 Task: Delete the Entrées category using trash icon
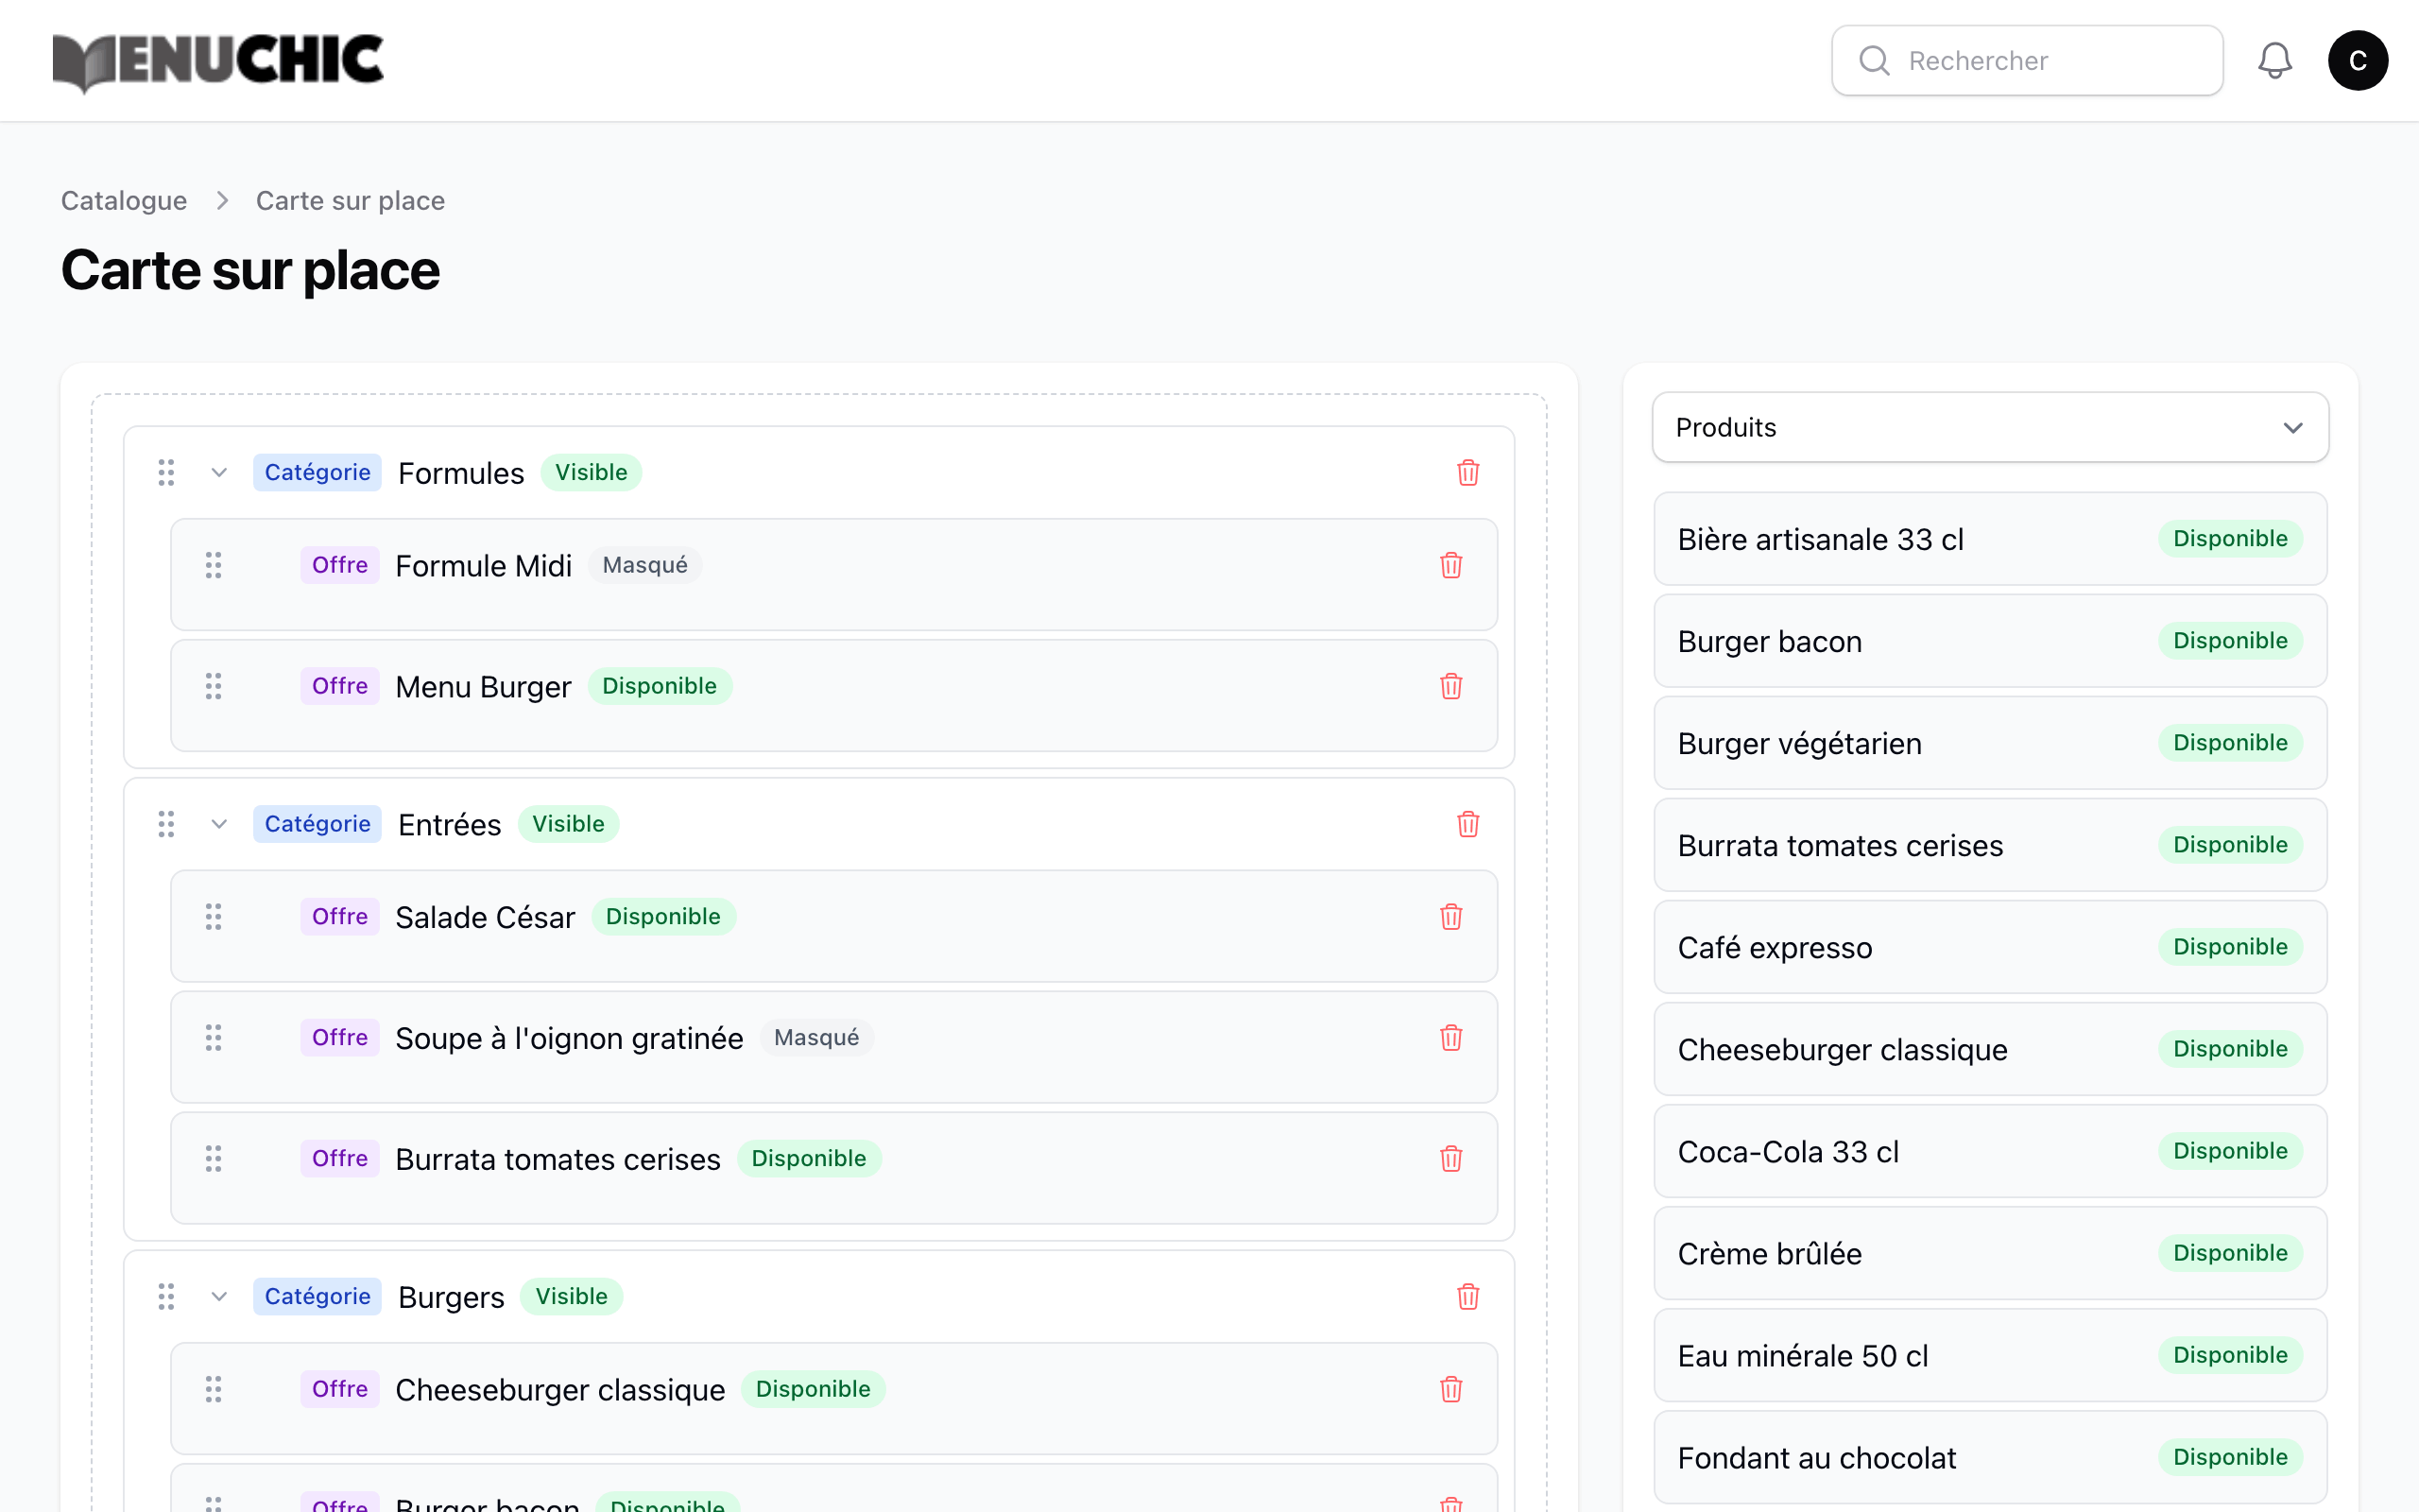(x=1467, y=824)
